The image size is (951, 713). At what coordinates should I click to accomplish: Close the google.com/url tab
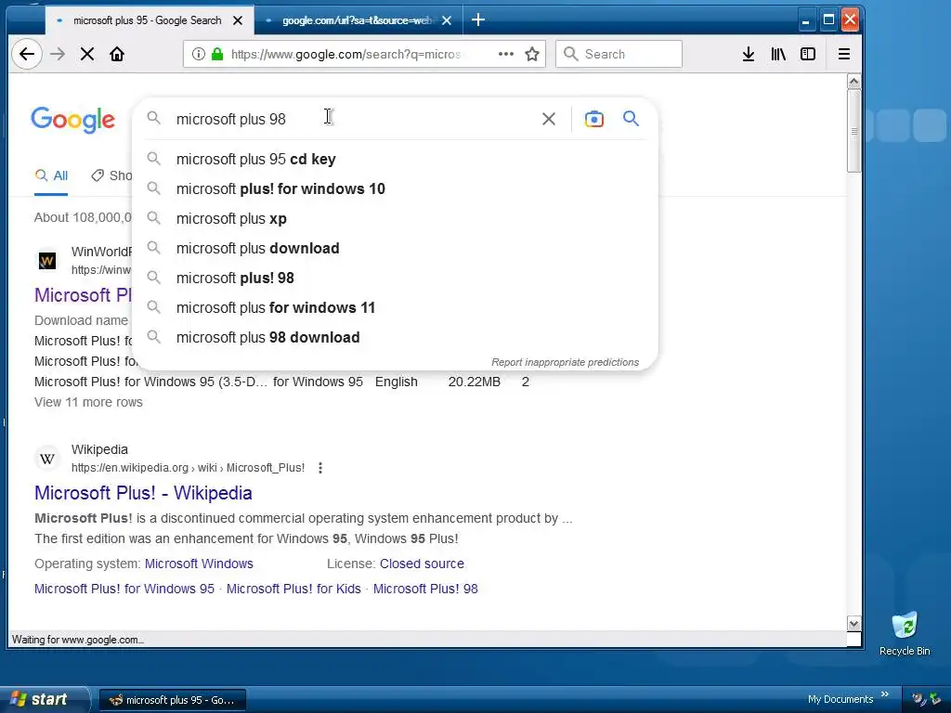coord(447,20)
